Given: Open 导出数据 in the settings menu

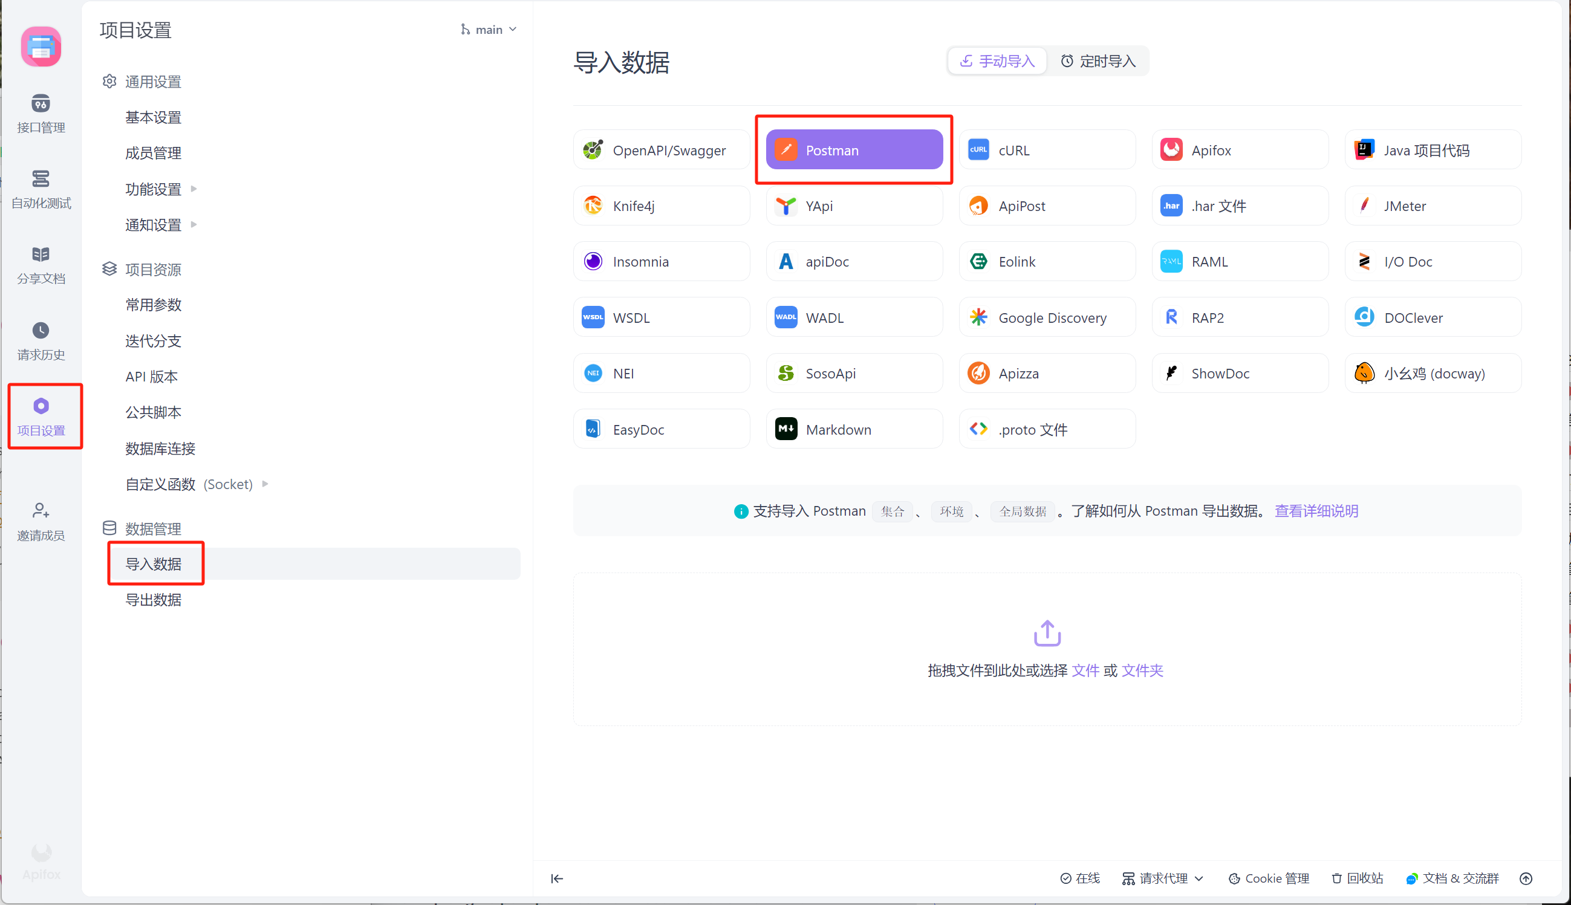Looking at the screenshot, I should 153,599.
